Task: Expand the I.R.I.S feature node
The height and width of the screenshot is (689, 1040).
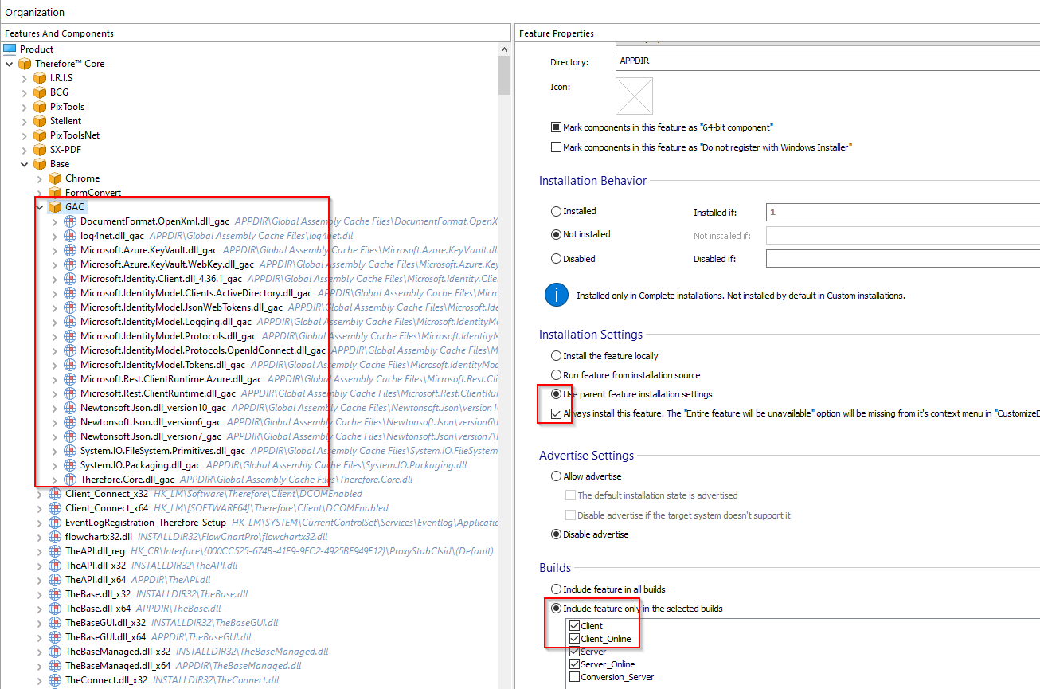Action: (x=24, y=78)
